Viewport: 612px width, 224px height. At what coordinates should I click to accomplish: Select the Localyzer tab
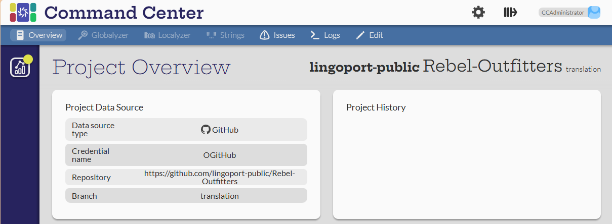[x=168, y=35]
